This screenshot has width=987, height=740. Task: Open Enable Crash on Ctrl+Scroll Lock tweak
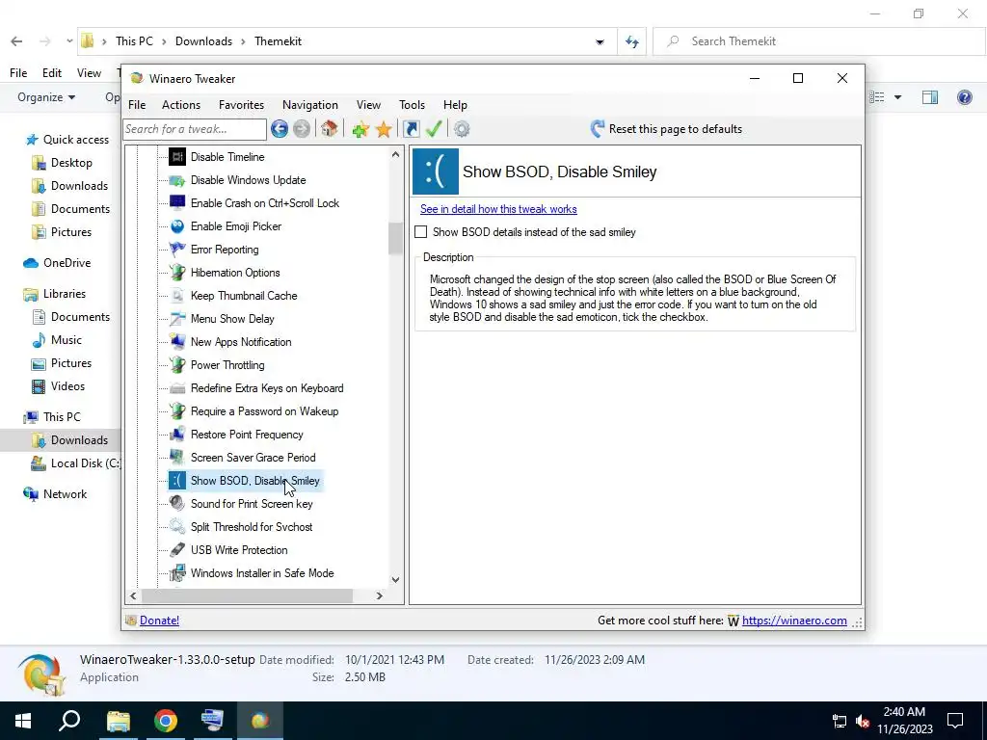point(265,203)
